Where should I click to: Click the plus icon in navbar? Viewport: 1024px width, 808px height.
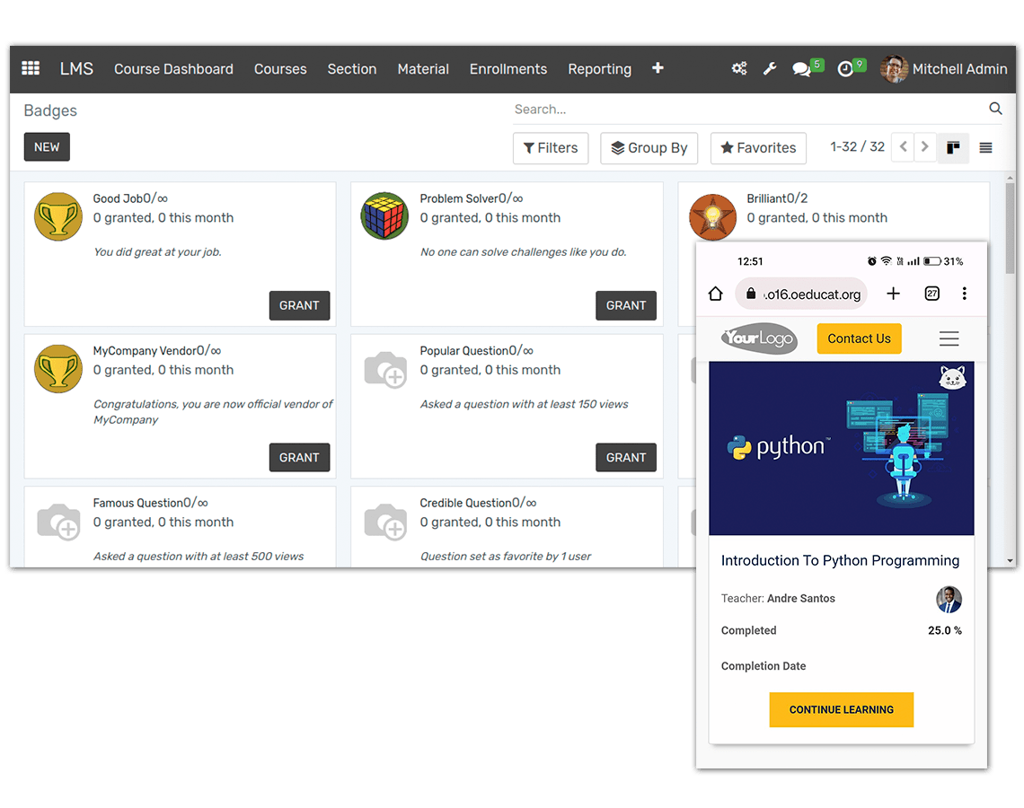point(658,68)
